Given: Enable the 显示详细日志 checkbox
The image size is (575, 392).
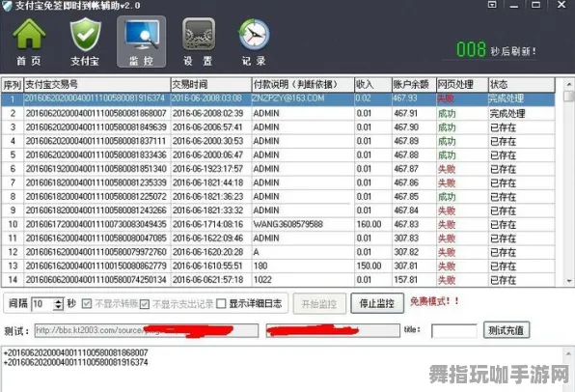Looking at the screenshot, I should 221,303.
